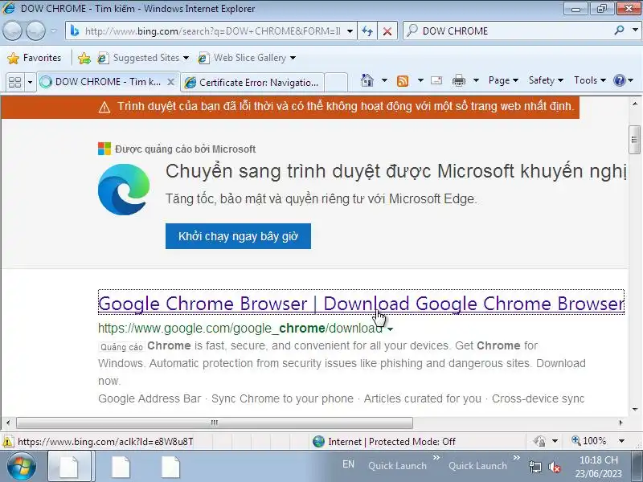Screen dimensions: 643x482
Task: Click the third taskbar document icon
Action: pos(170,467)
